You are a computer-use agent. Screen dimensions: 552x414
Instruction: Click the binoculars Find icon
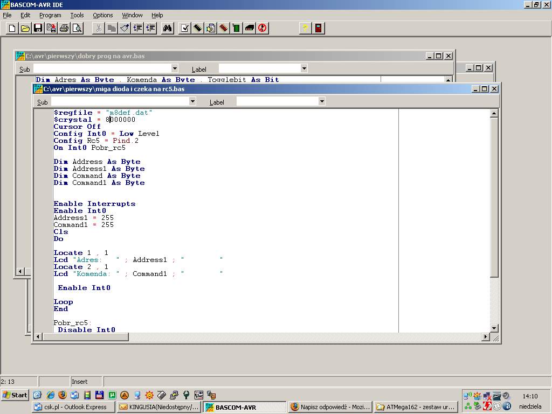pyautogui.click(x=167, y=28)
